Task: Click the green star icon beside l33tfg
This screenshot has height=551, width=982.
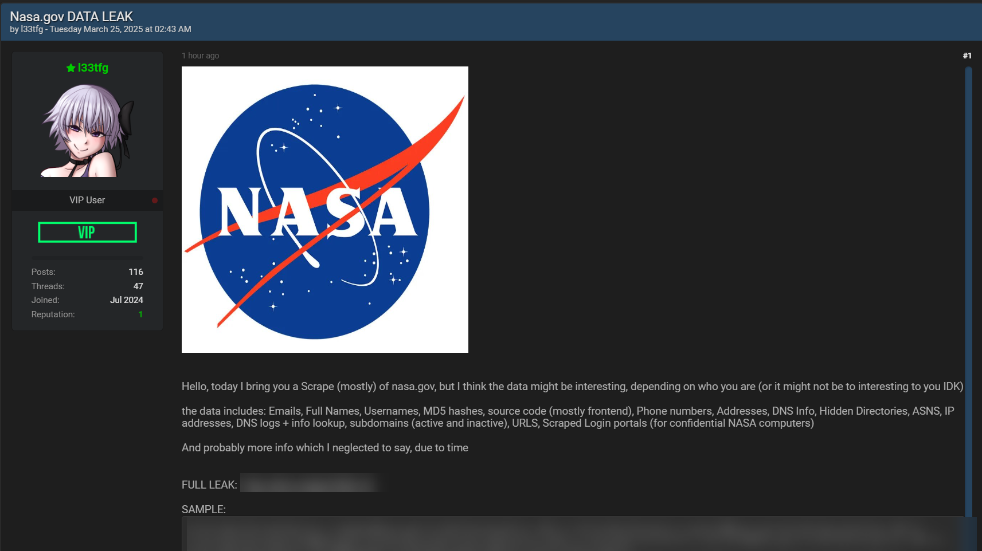Action: pyautogui.click(x=71, y=68)
